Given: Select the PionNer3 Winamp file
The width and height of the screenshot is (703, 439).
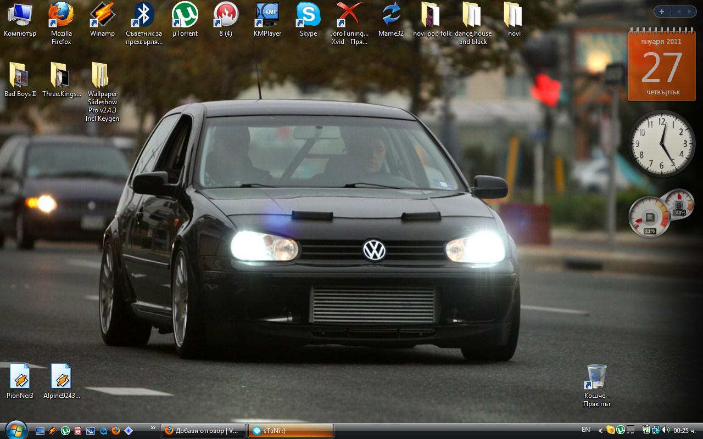Looking at the screenshot, I should tap(20, 378).
